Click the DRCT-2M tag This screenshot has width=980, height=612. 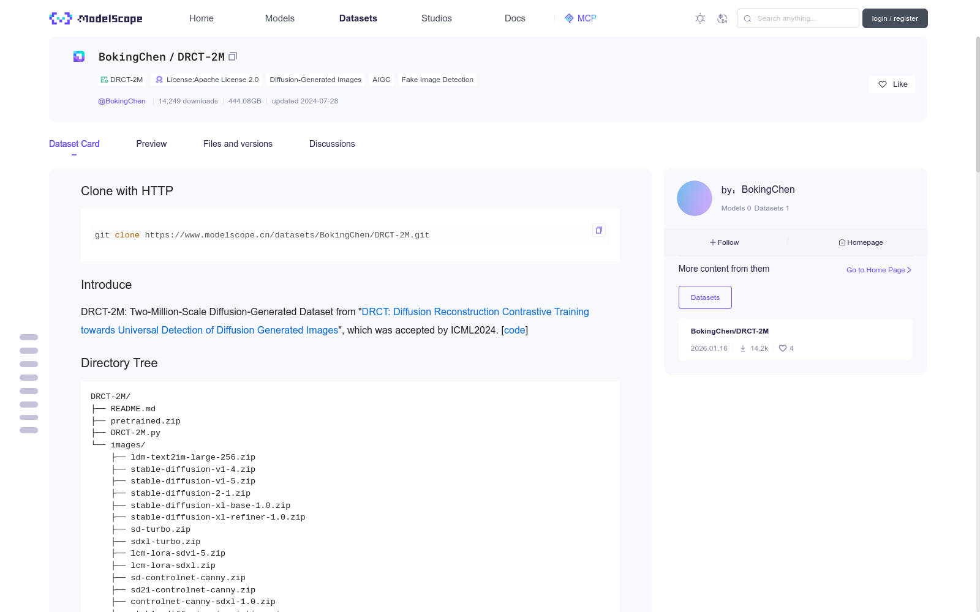point(122,80)
